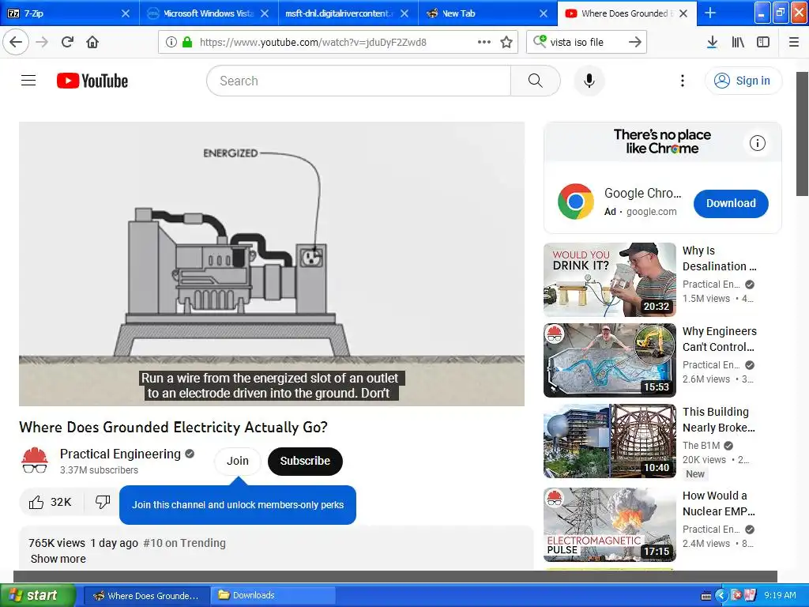Select Where Does Grounde taskbar button
Viewport: 809px width, 607px height.
click(146, 595)
